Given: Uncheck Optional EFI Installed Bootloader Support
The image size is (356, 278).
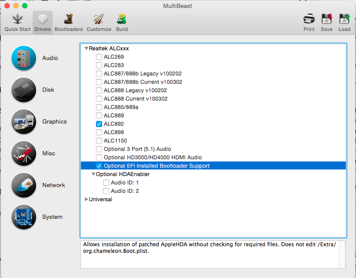Looking at the screenshot, I should pos(99,166).
